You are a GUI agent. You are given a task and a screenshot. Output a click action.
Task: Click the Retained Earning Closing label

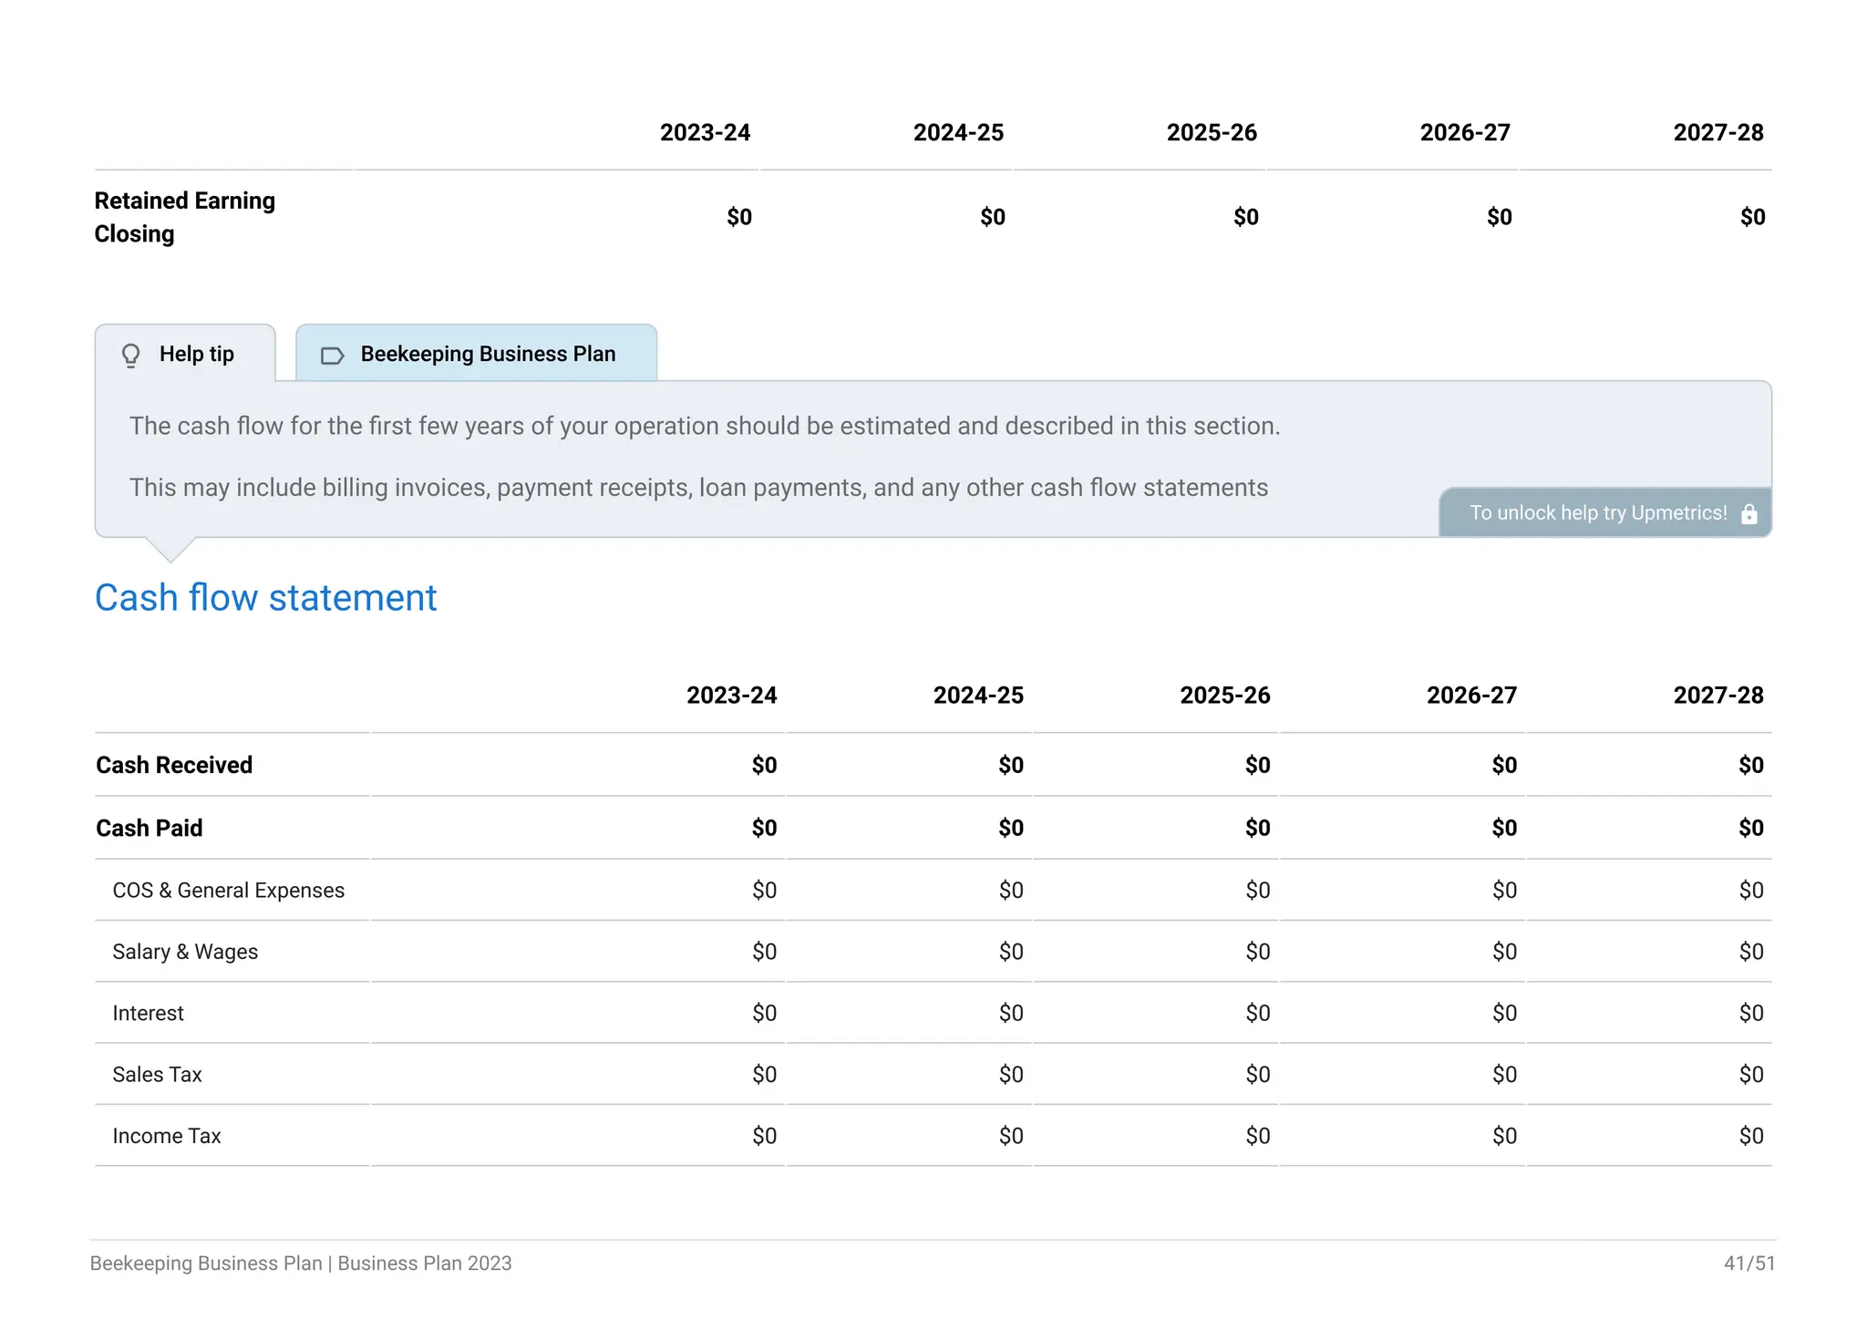[184, 217]
